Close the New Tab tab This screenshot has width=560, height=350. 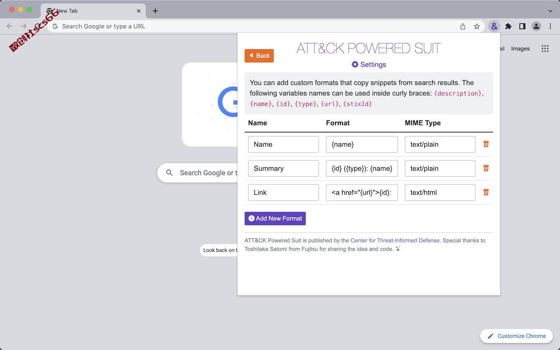tap(139, 11)
